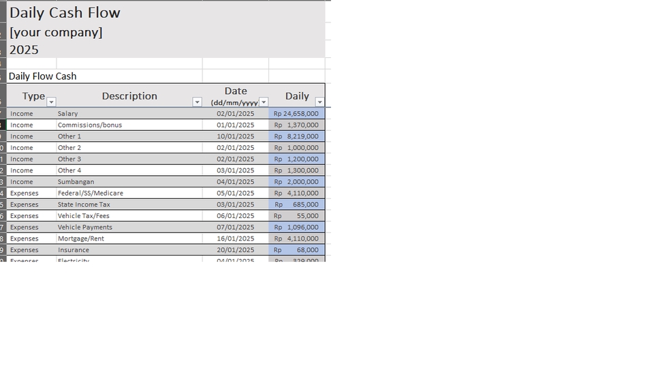Image resolution: width=654 pixels, height=368 pixels.
Task: Select the Commissions/bonus date 01/01/2025
Action: coord(236,125)
